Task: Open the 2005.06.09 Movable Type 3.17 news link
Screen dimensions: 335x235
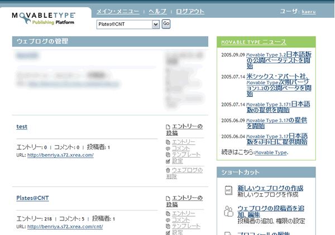Action: point(277,123)
